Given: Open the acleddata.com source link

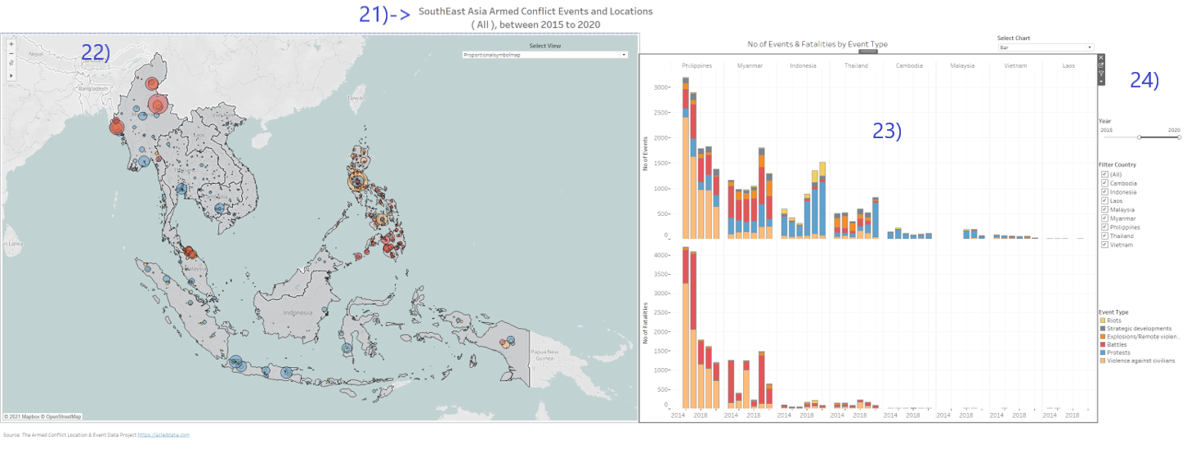Looking at the screenshot, I should tap(163, 435).
